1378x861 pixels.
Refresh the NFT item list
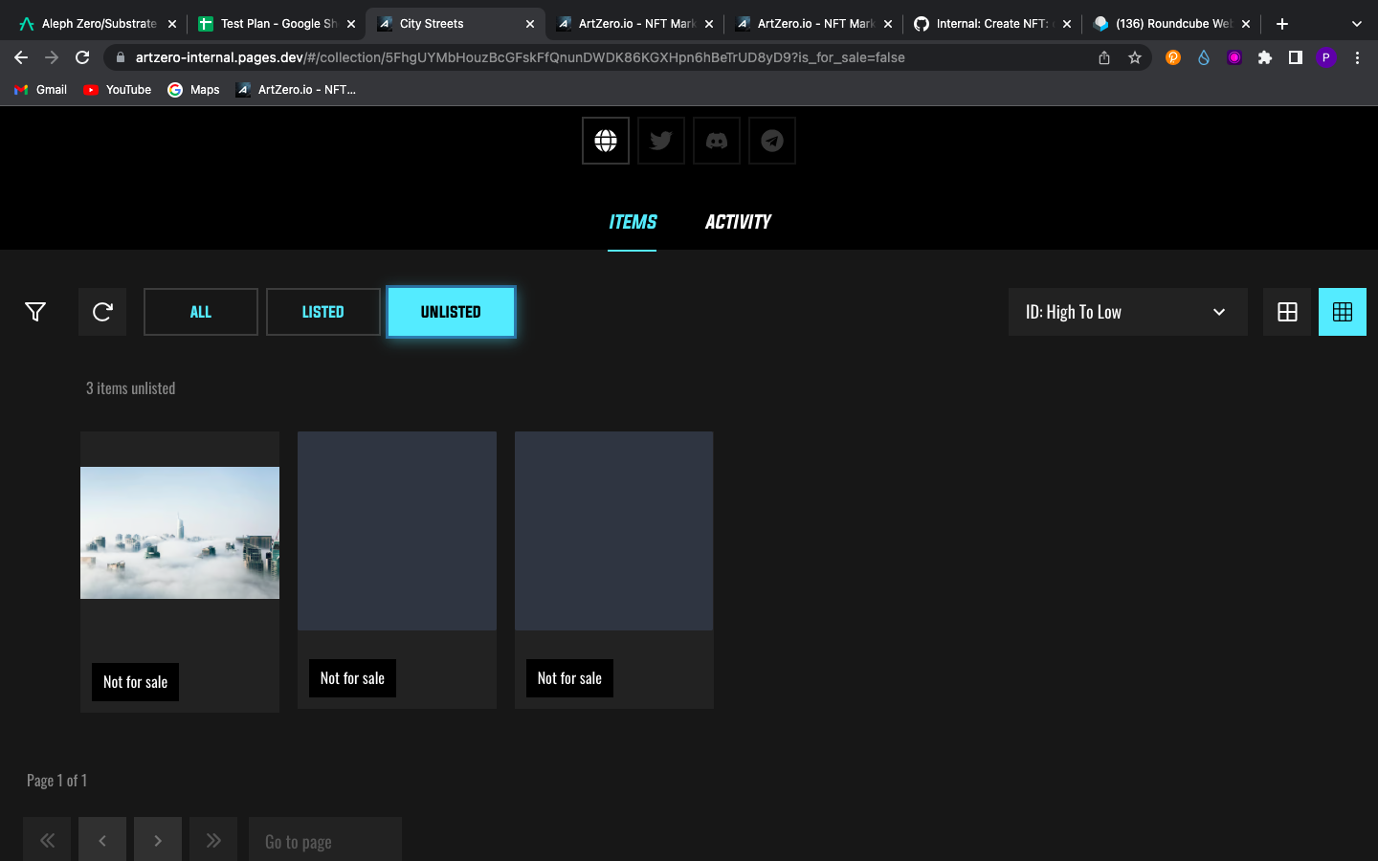pos(101,311)
